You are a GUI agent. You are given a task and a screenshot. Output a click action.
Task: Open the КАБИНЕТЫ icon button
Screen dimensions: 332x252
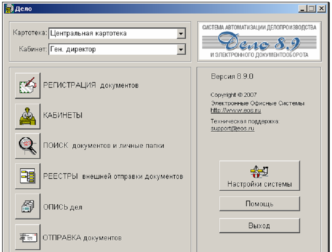click(x=28, y=116)
